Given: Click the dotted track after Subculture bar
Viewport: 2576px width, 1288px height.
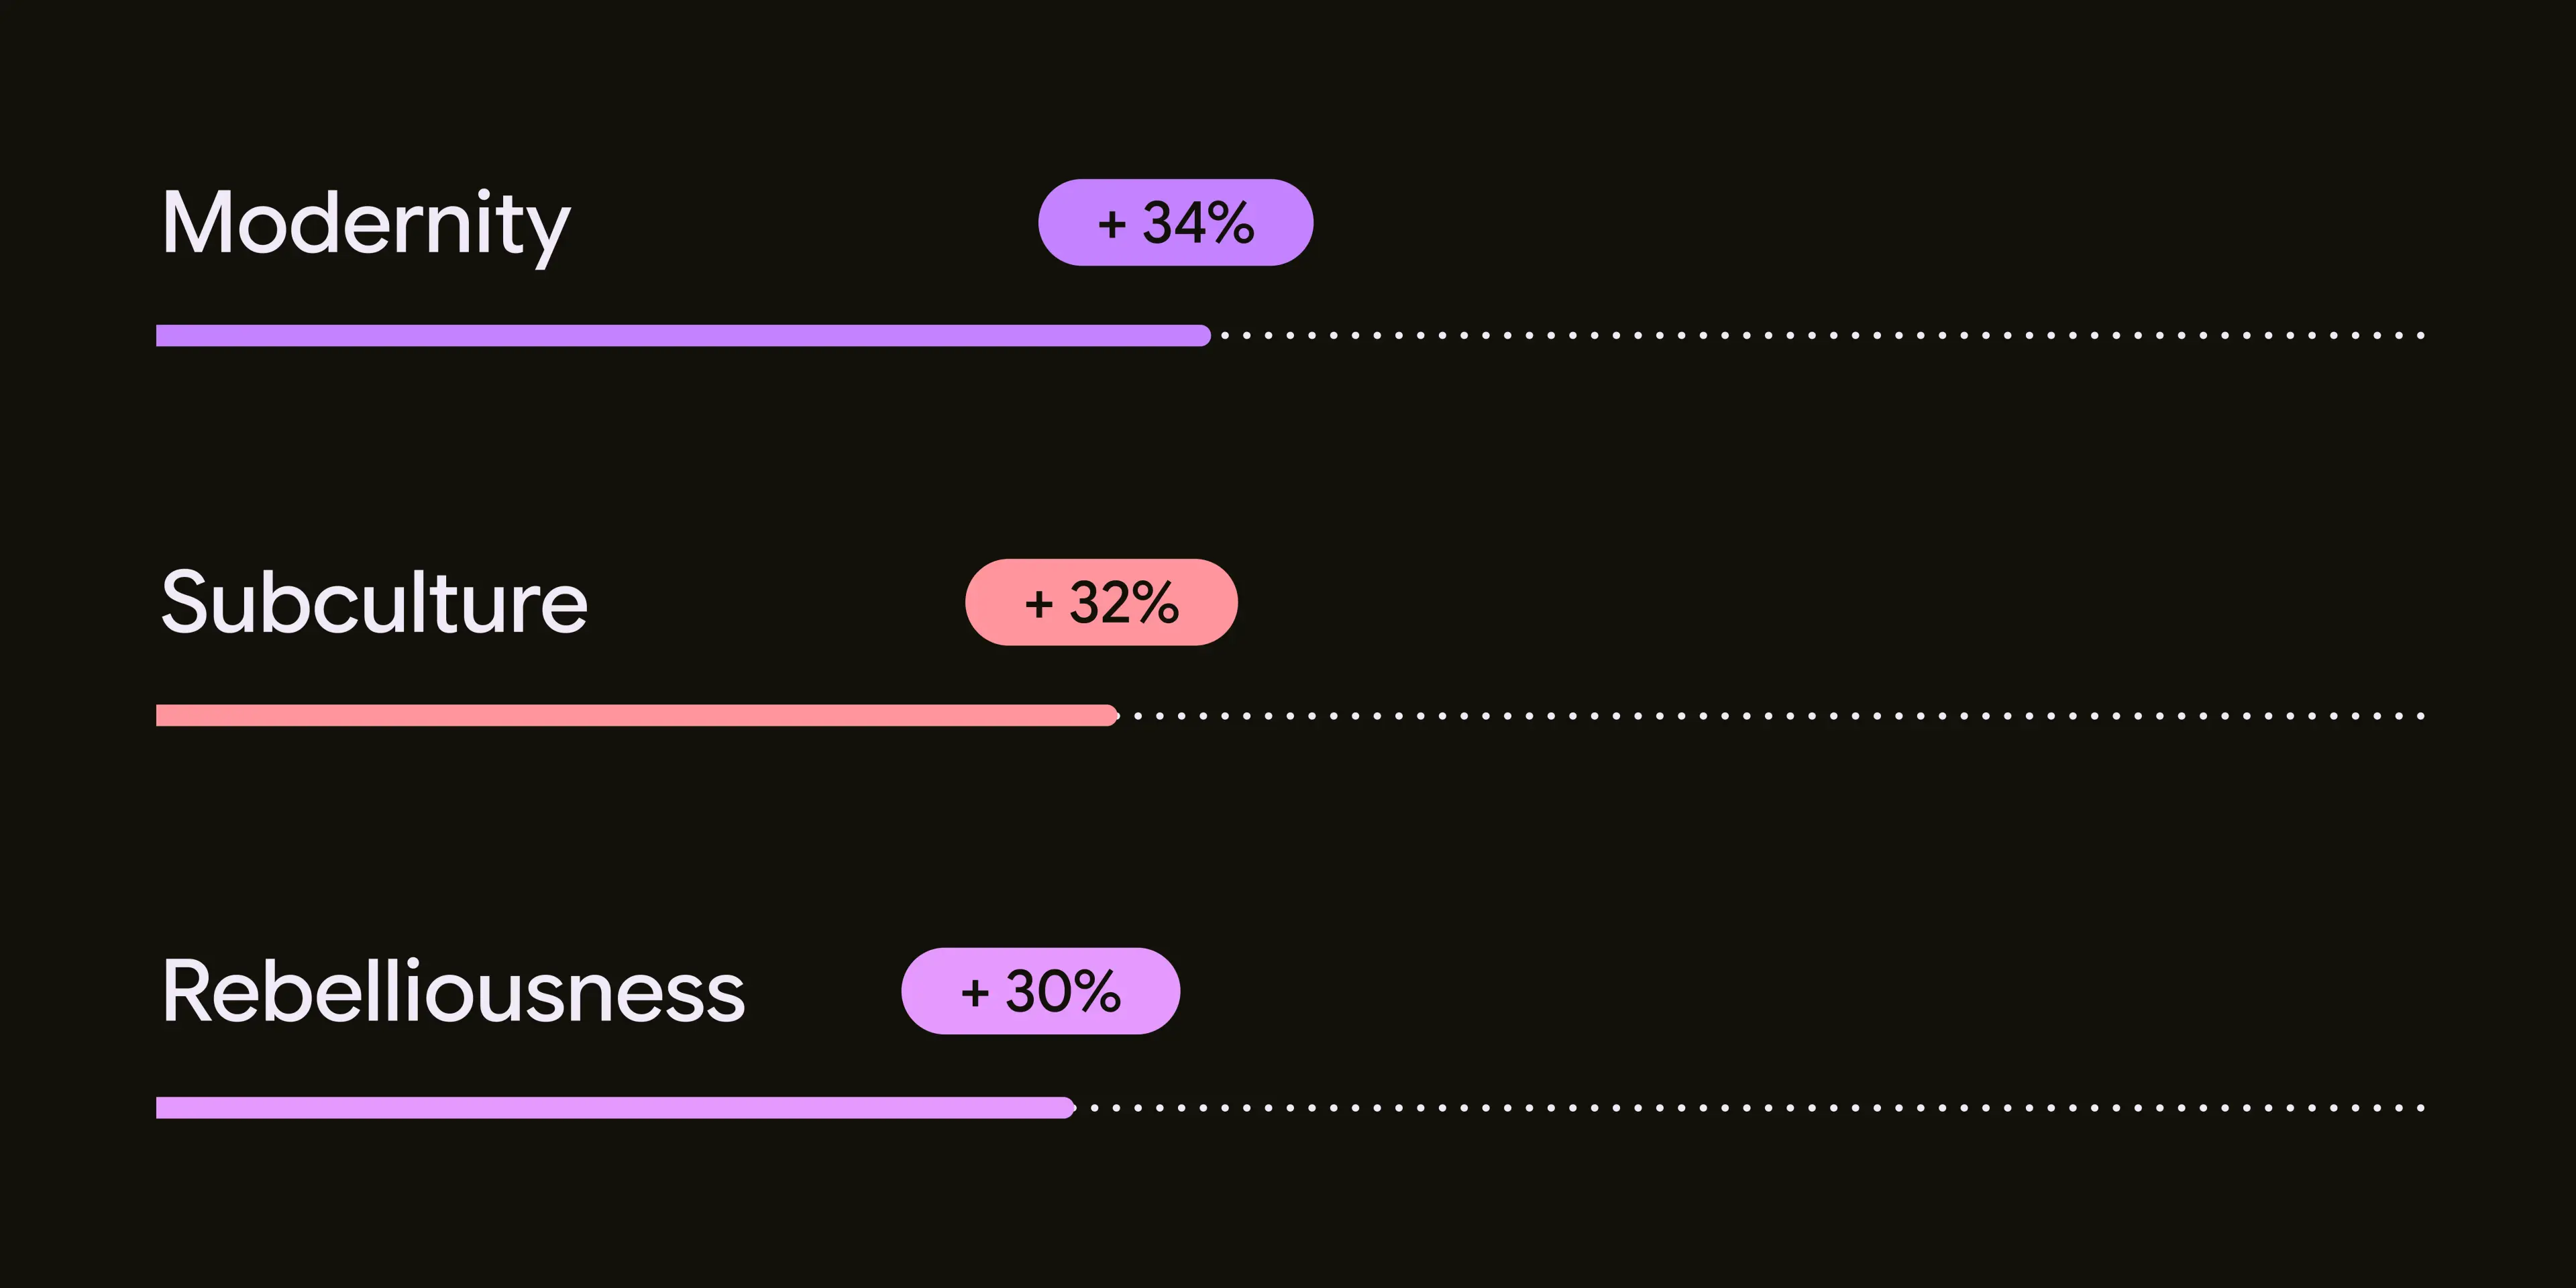Looking at the screenshot, I should click(x=1780, y=715).
